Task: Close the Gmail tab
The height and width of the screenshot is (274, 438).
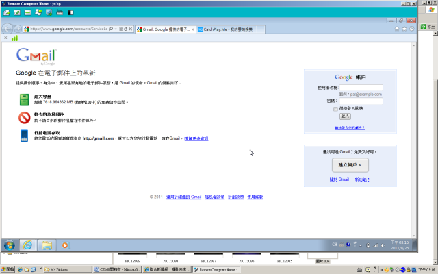Action: pyautogui.click(x=193, y=29)
